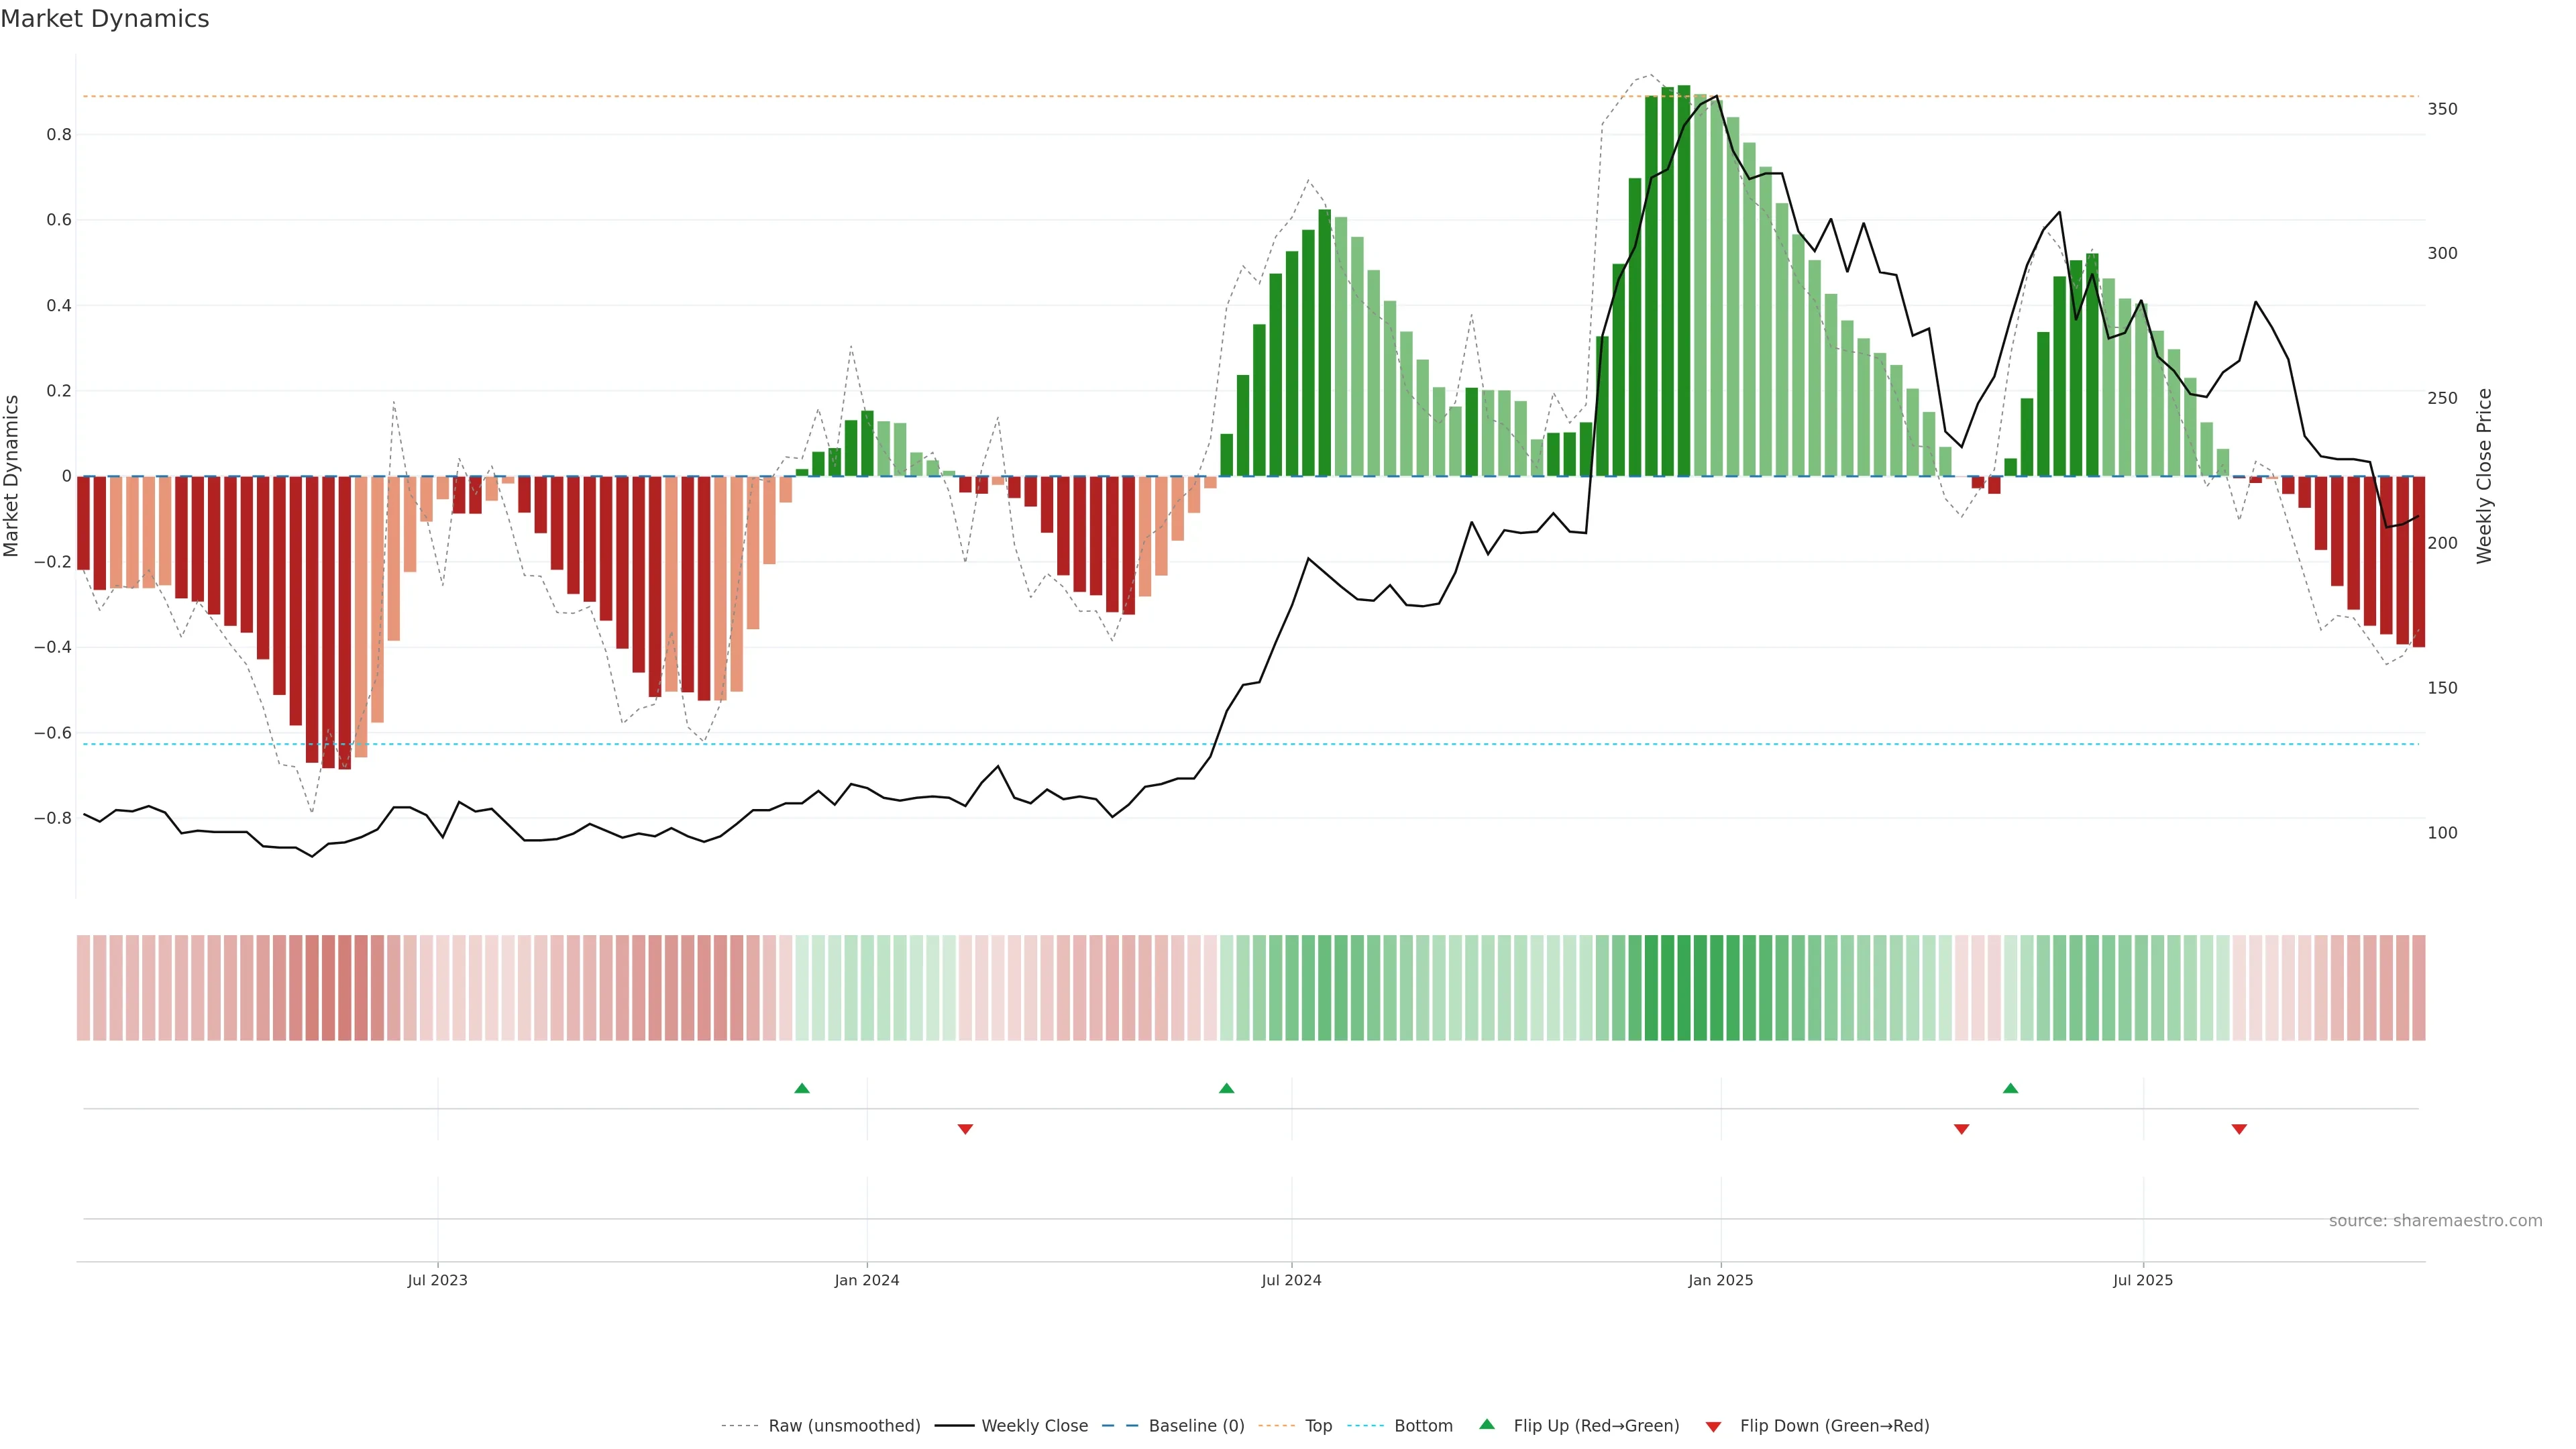Click the darkest green heat strip cell
Image resolution: width=2576 pixels, height=1449 pixels.
tap(1684, 988)
